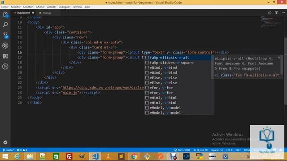Open the Search view in activity bar
Screen dimensions: 287x161
click(x=5, y=25)
